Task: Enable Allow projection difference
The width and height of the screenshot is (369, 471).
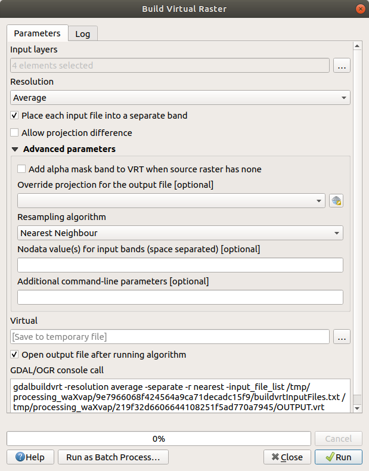Action: click(x=14, y=133)
